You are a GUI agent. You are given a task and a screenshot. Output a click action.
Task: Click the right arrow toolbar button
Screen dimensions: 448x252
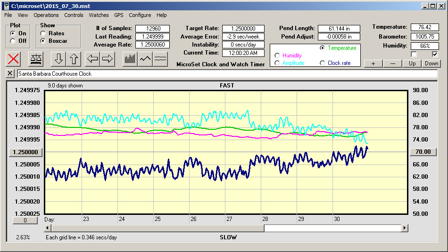coord(108,59)
